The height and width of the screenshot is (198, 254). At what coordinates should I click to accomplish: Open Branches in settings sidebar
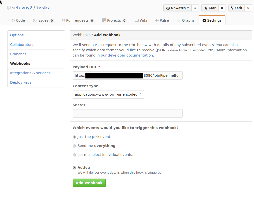click(36, 54)
